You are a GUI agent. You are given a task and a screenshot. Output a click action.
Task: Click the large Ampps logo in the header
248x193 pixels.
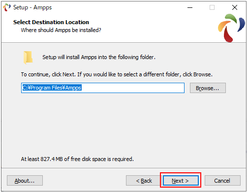pyautogui.click(x=231, y=28)
